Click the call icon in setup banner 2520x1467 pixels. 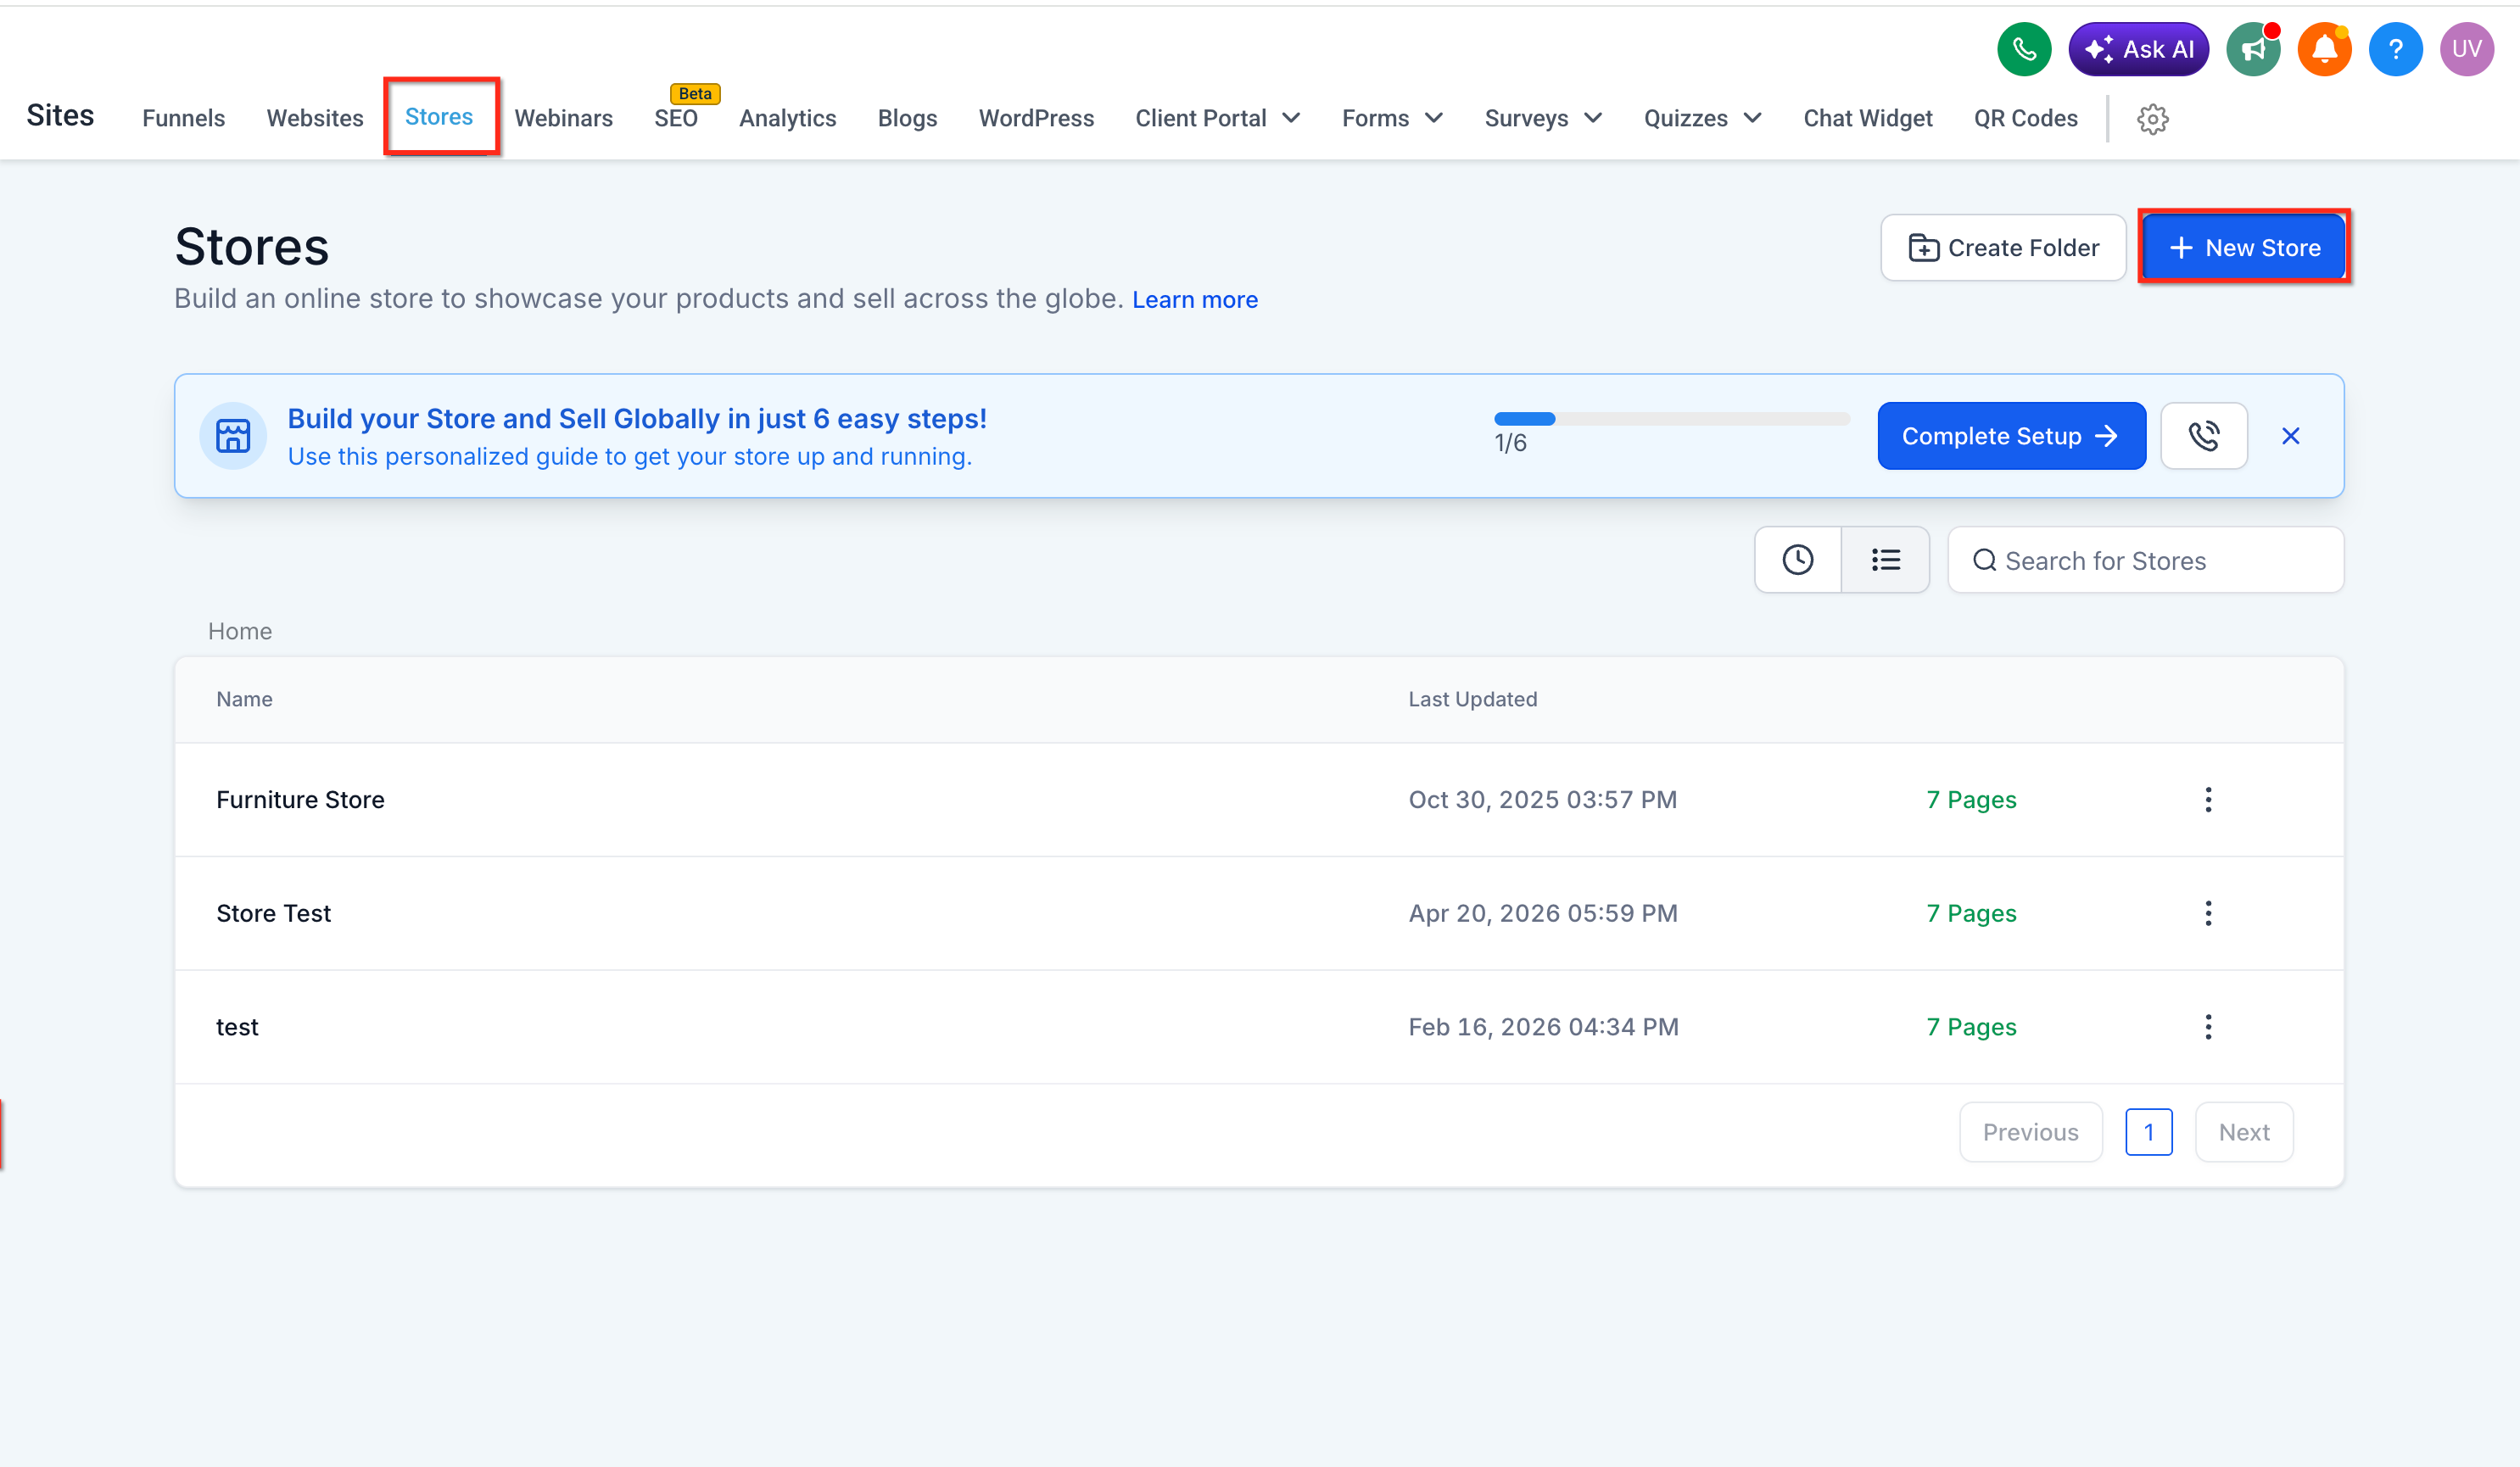[2203, 436]
